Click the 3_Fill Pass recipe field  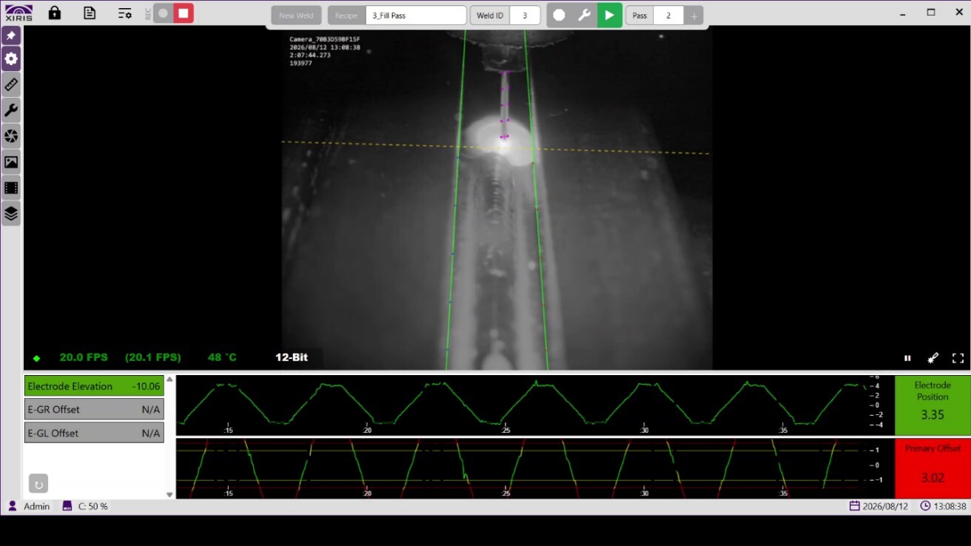pos(416,16)
